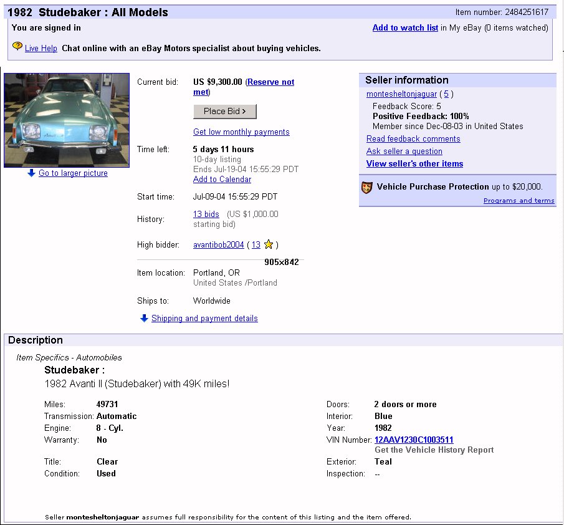Read feedback comments for the seller
This screenshot has height=525, width=564.
[x=413, y=139]
